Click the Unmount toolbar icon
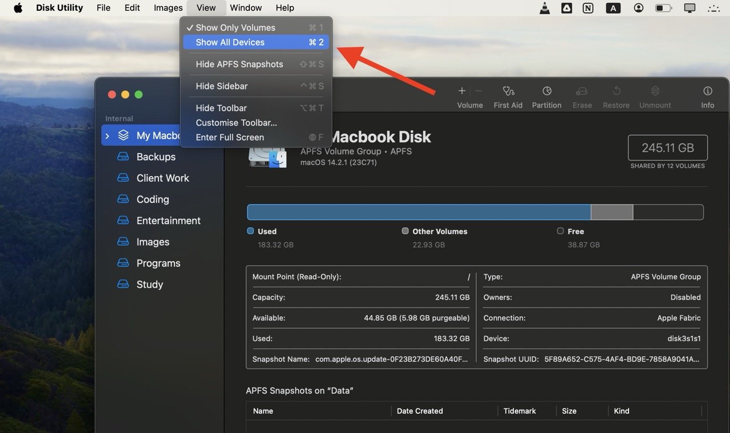This screenshot has height=433, width=730. coord(655,91)
